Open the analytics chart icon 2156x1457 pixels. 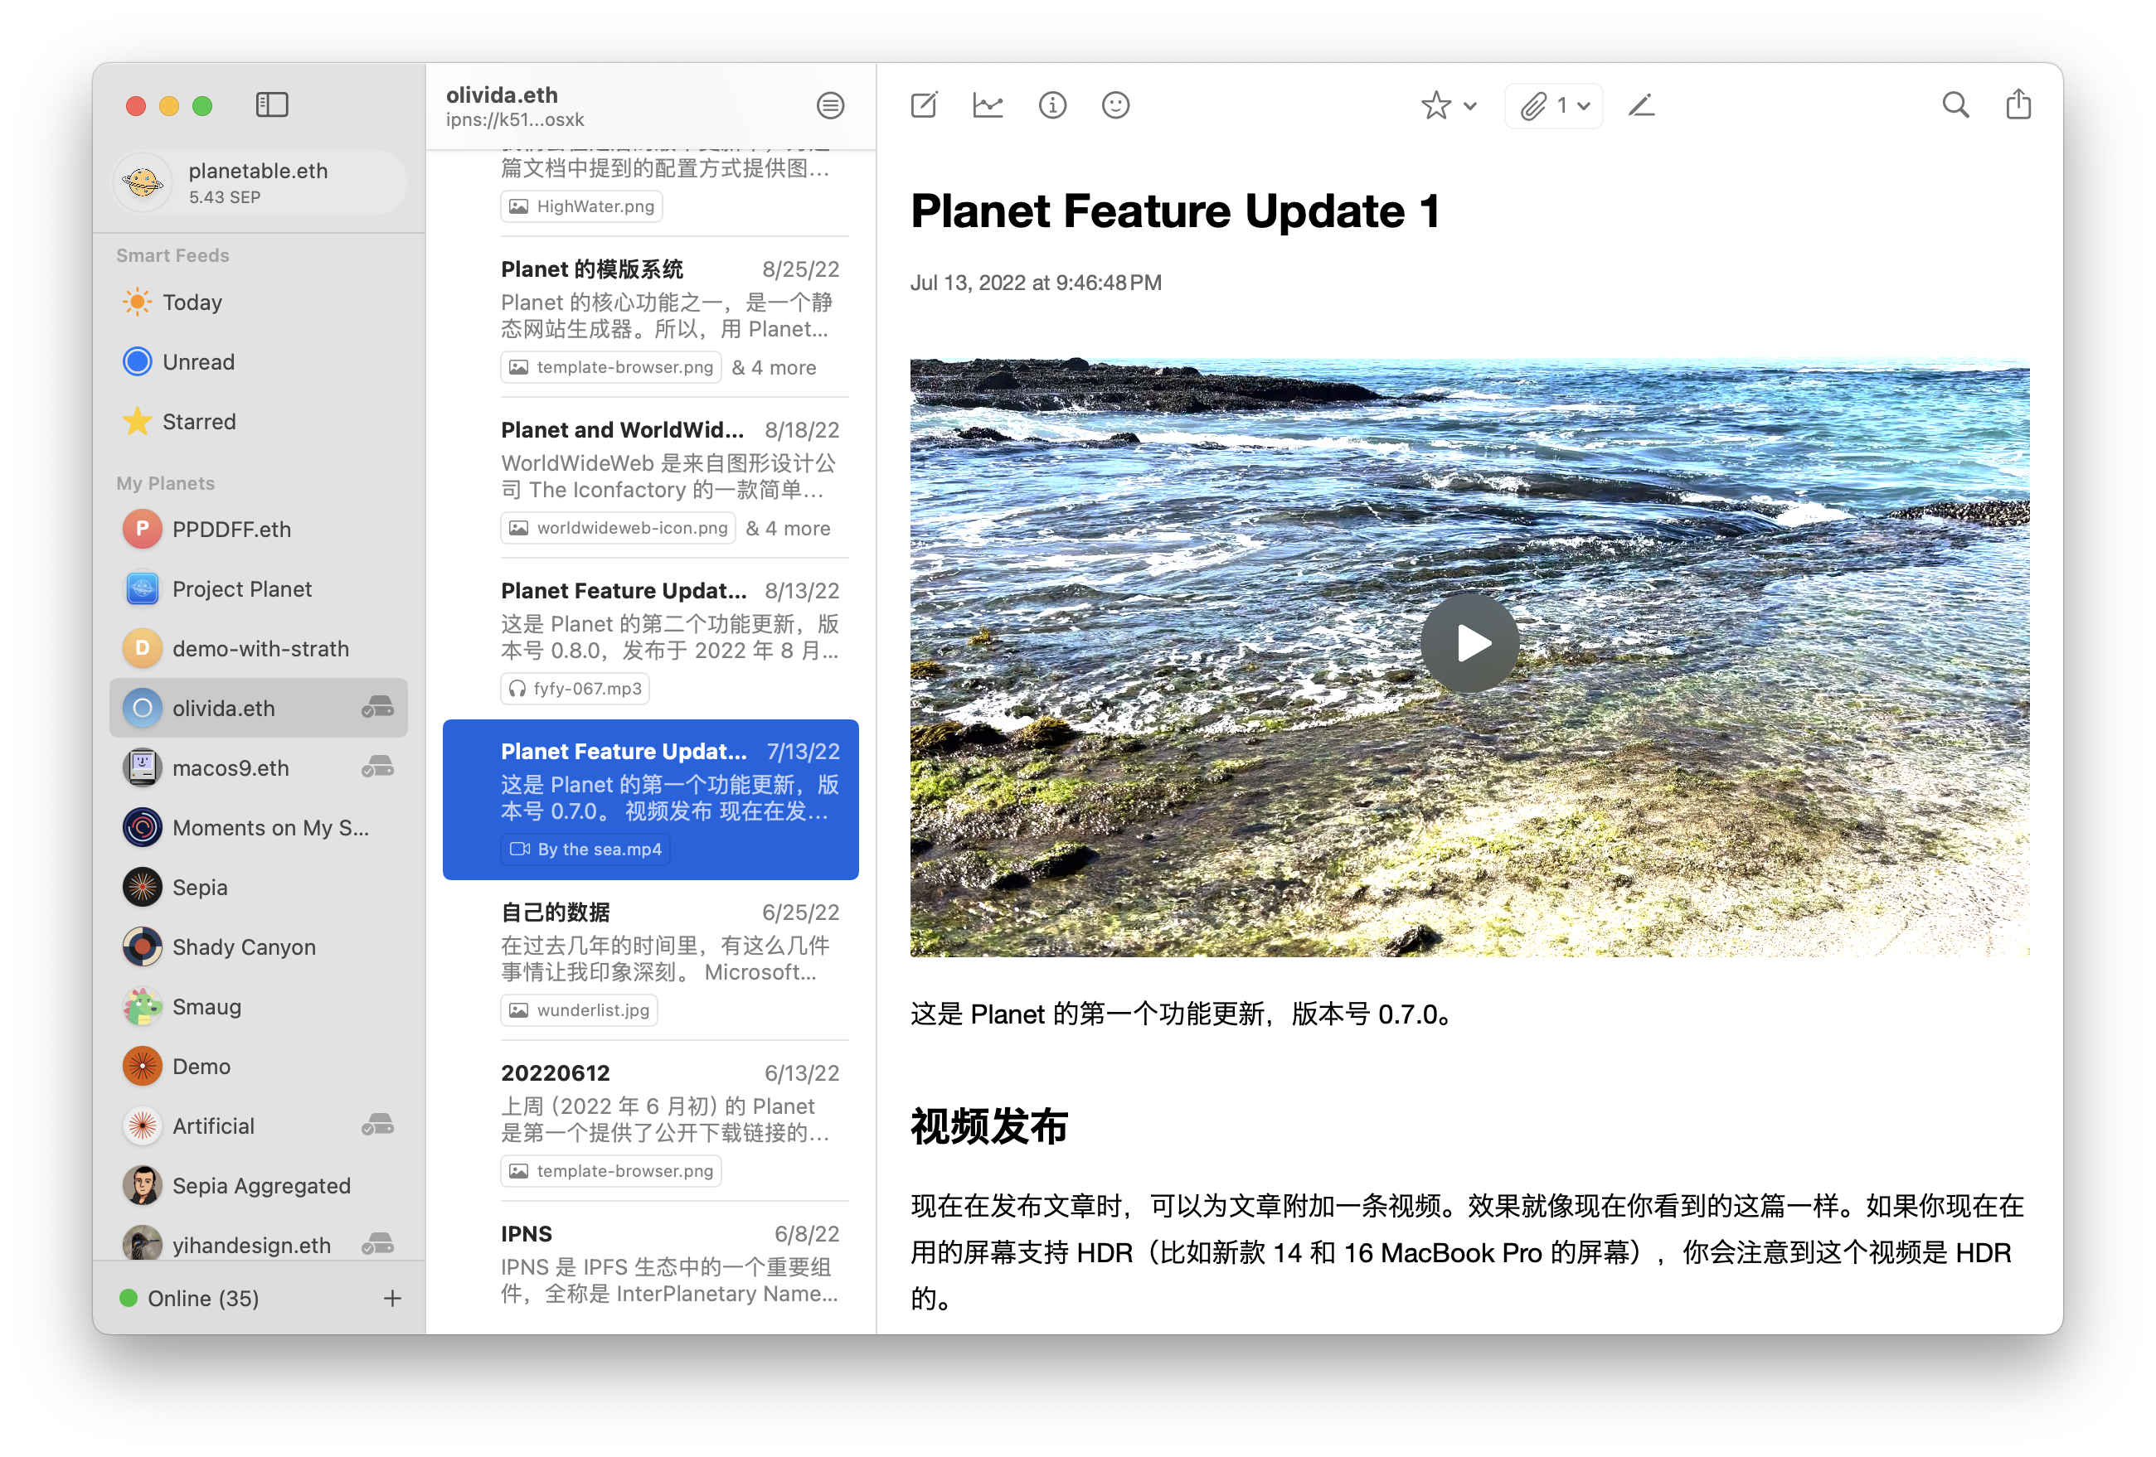pyautogui.click(x=988, y=104)
